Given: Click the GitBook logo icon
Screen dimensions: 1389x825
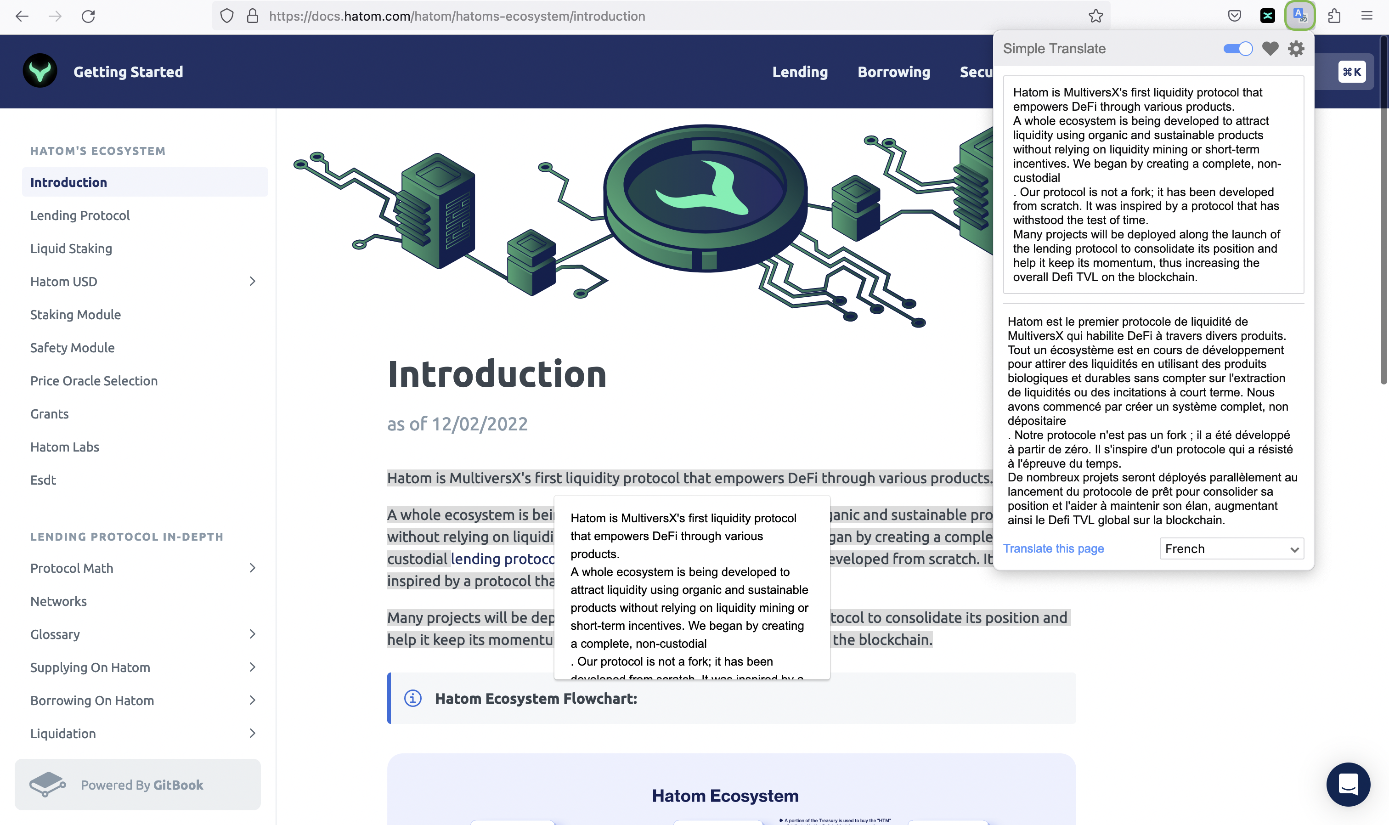Looking at the screenshot, I should pyautogui.click(x=48, y=785).
